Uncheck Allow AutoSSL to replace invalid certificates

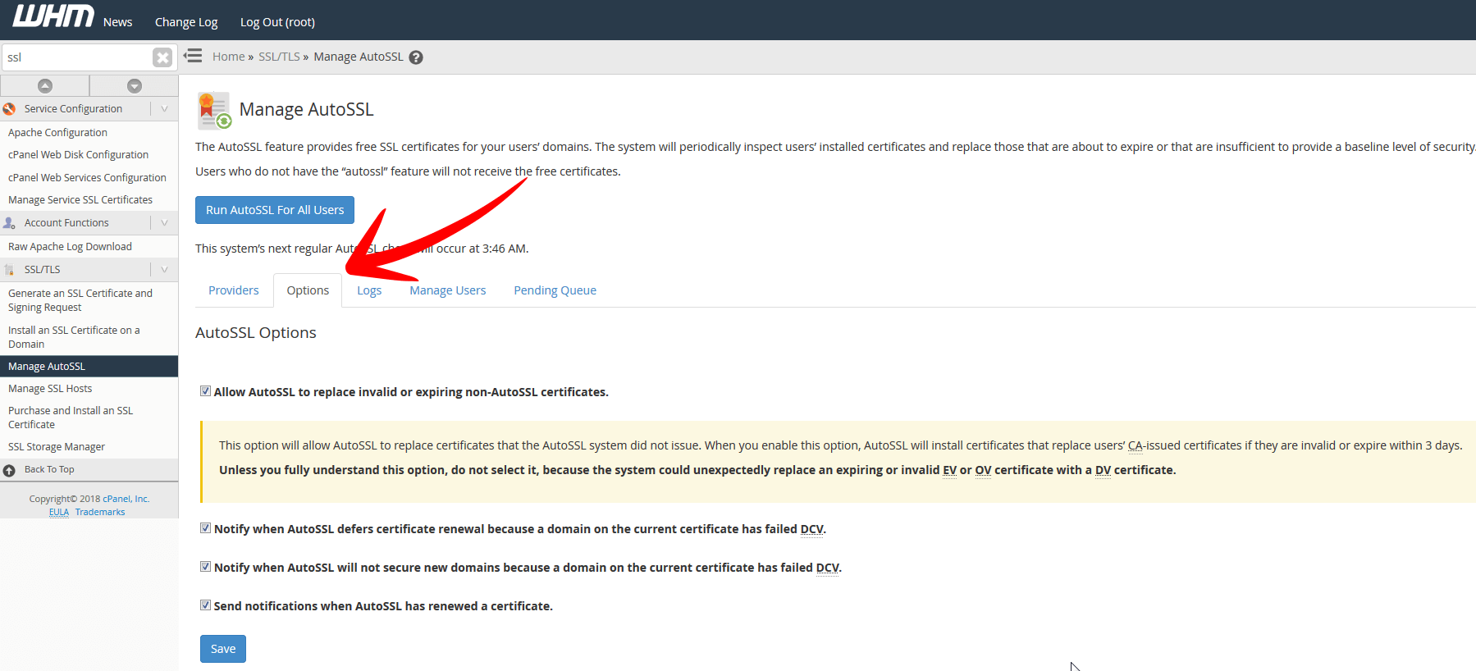[x=205, y=391]
